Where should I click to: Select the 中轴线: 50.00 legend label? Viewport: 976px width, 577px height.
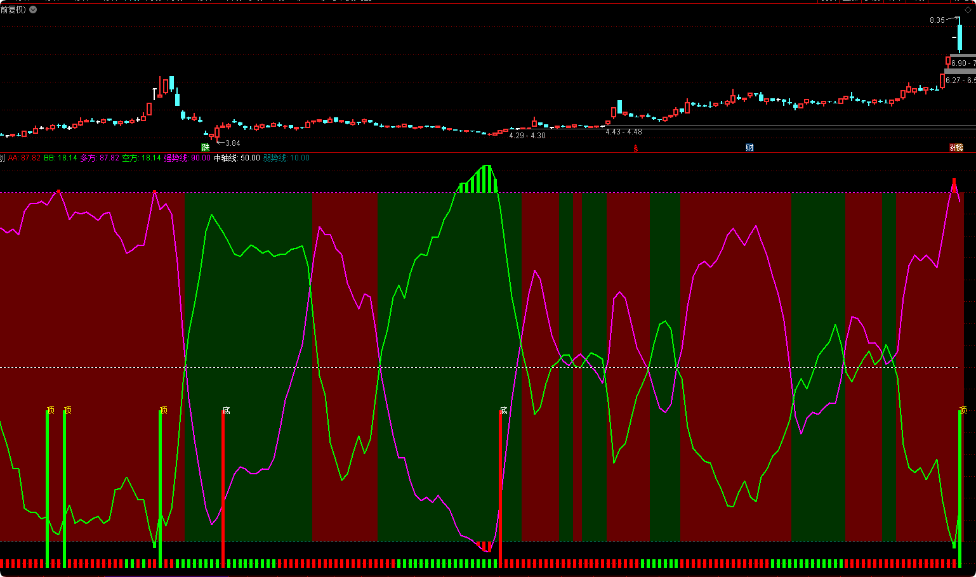[237, 158]
